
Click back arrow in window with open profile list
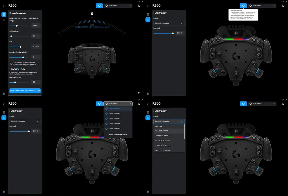tap(4, 104)
